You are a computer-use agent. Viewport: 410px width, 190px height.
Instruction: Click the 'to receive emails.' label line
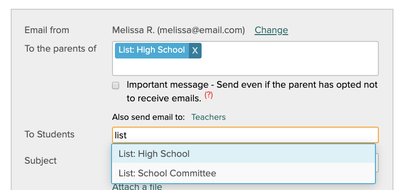point(164,98)
